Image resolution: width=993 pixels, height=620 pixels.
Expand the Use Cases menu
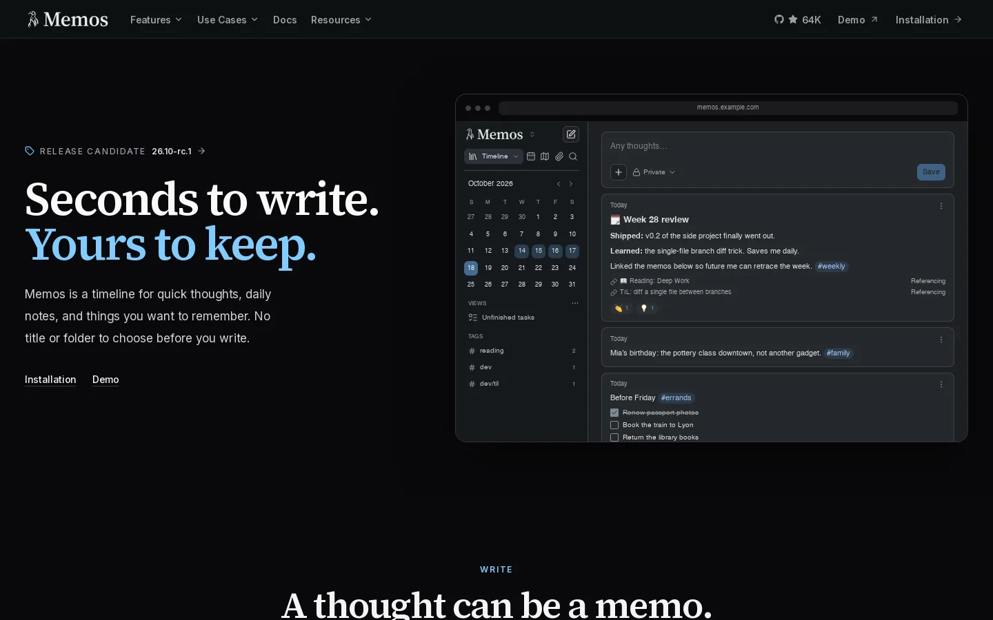pyautogui.click(x=228, y=20)
